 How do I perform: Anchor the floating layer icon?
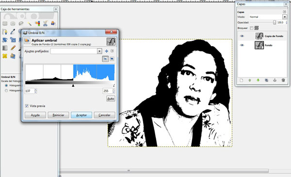275,80
